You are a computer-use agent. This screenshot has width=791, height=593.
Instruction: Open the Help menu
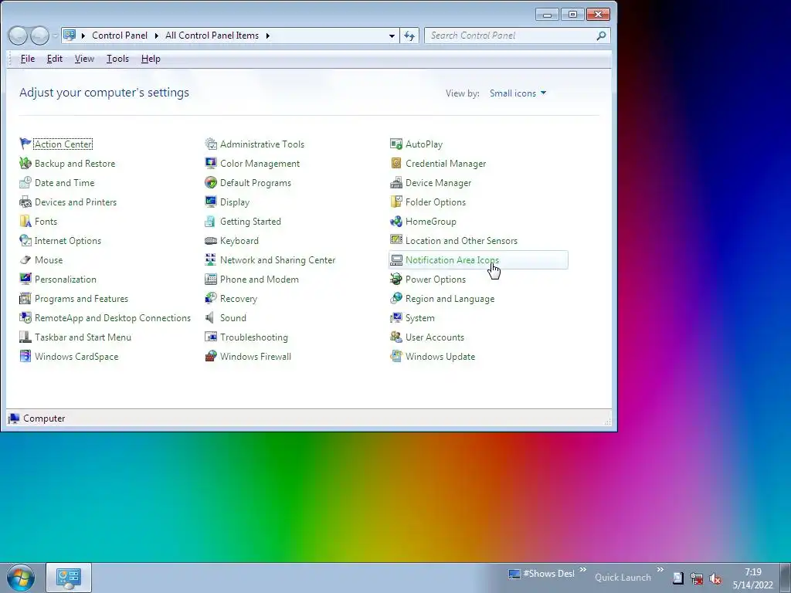coord(151,59)
